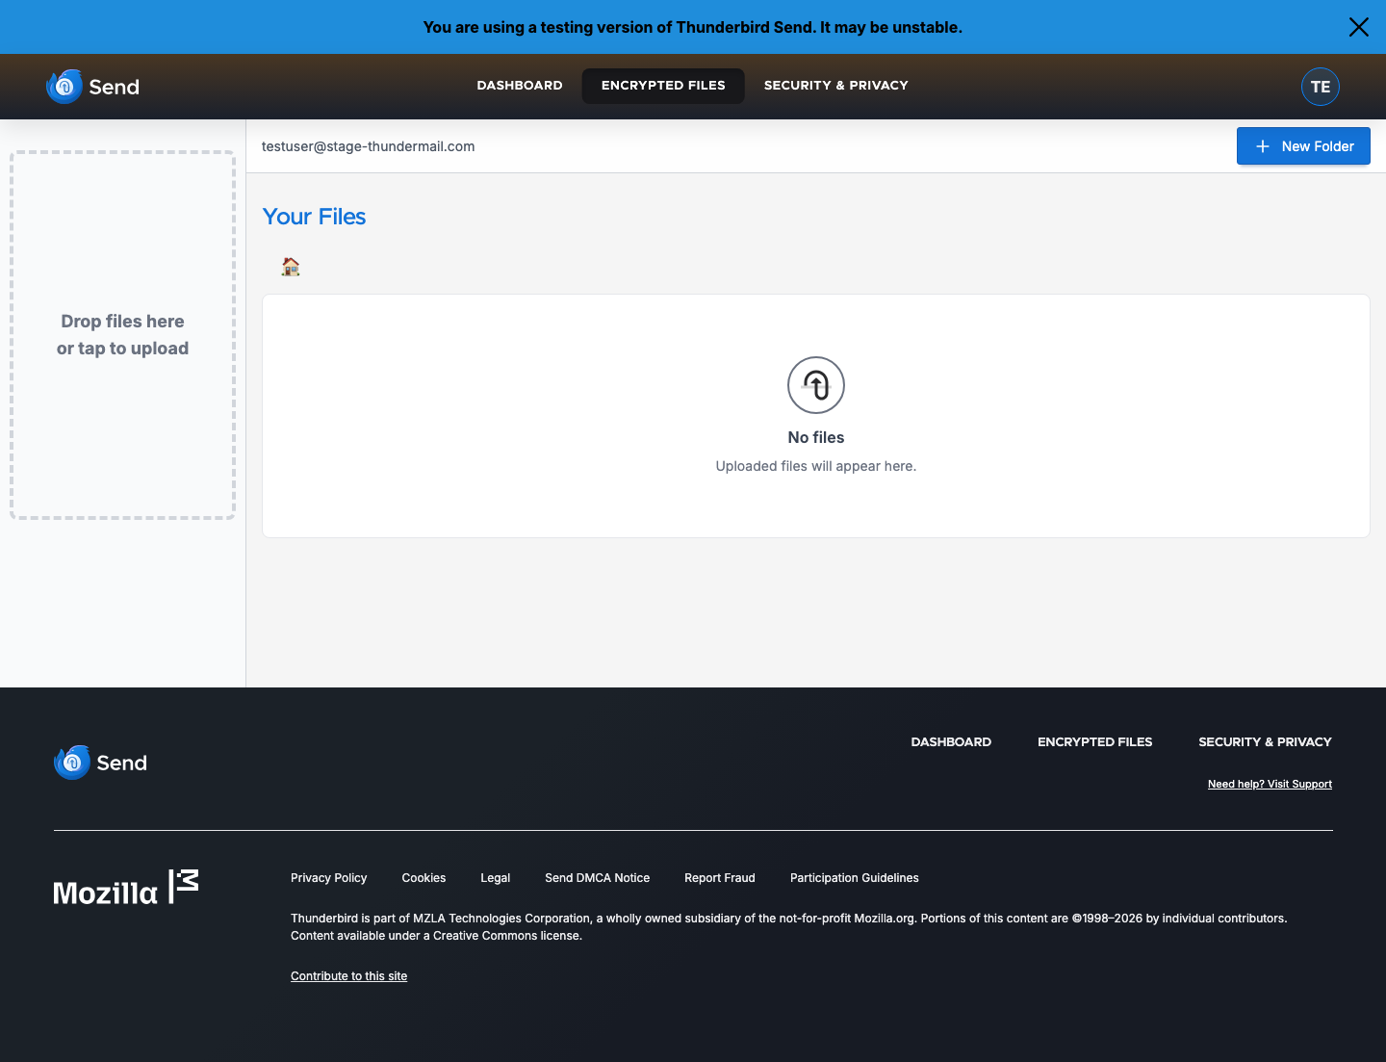Select the Encrypted Files header tab

663,86
